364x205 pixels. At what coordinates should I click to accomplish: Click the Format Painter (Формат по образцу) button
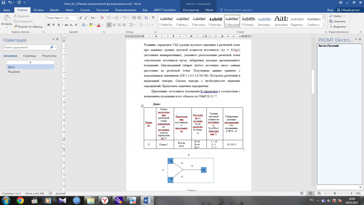(x=28, y=26)
